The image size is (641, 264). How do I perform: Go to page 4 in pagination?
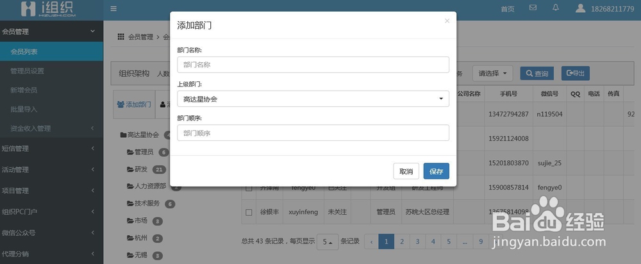(433, 242)
